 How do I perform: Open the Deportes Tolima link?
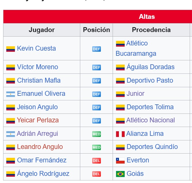pos(150,107)
